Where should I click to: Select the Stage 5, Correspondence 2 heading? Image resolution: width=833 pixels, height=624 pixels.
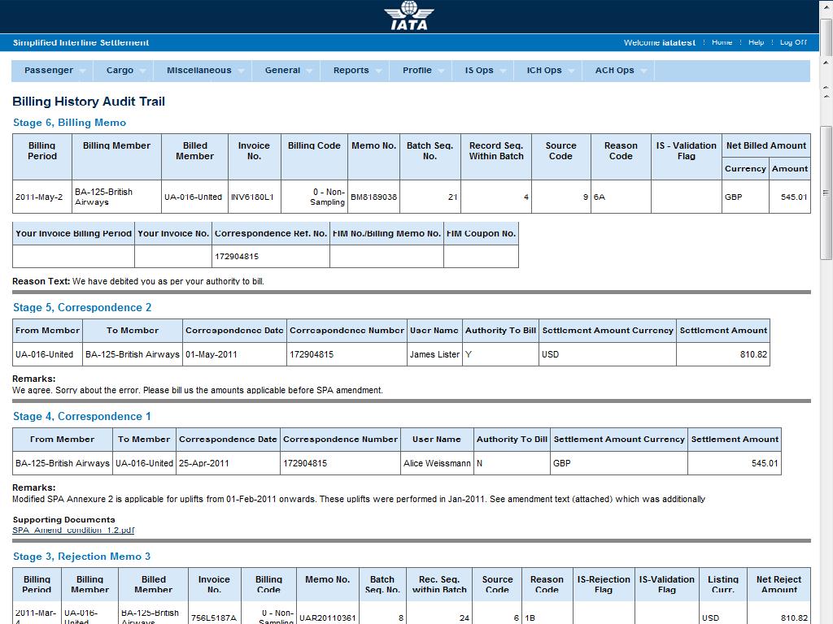pos(82,308)
